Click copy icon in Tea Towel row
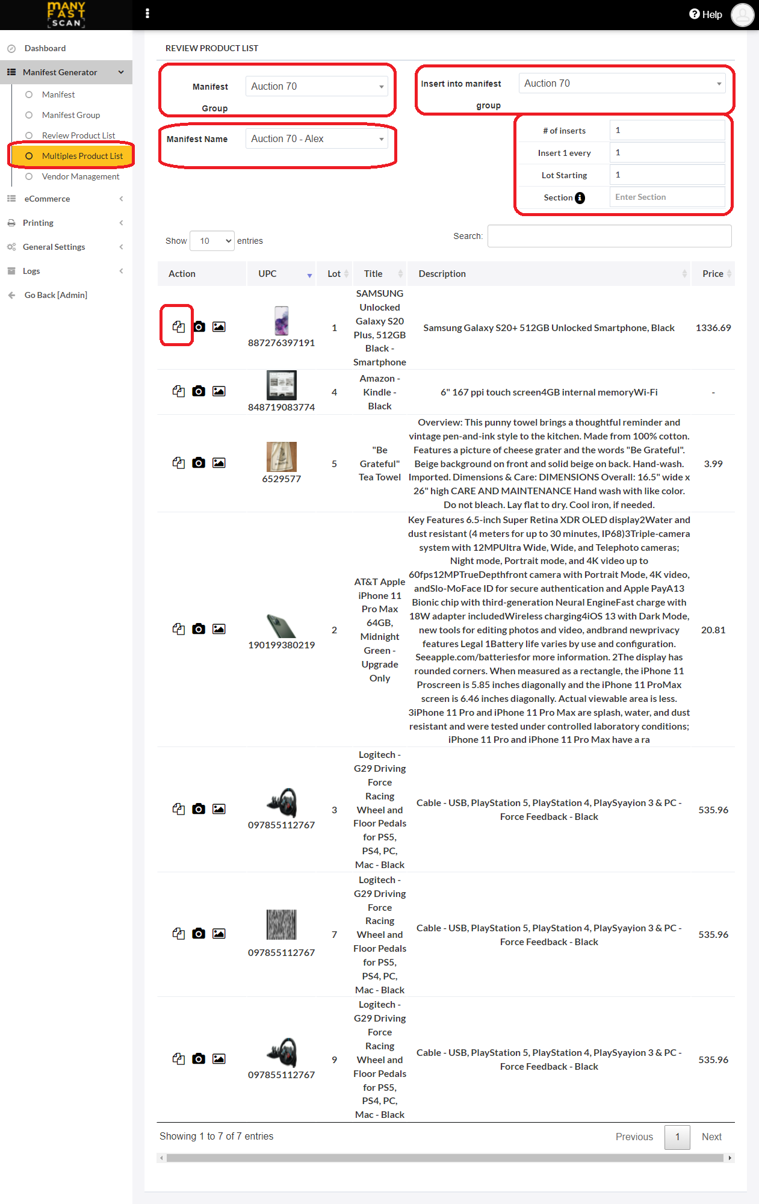Viewport: 759px width, 1204px height. pos(178,462)
